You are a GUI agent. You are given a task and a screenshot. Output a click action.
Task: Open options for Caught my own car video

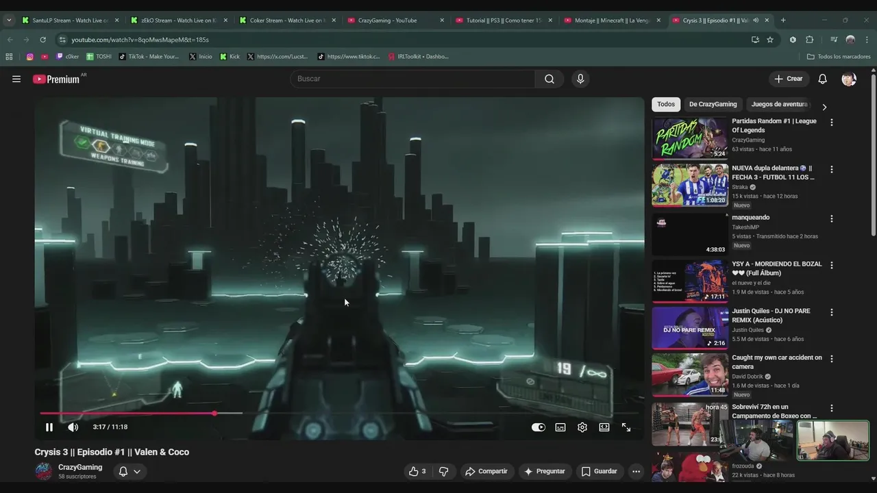(x=832, y=359)
